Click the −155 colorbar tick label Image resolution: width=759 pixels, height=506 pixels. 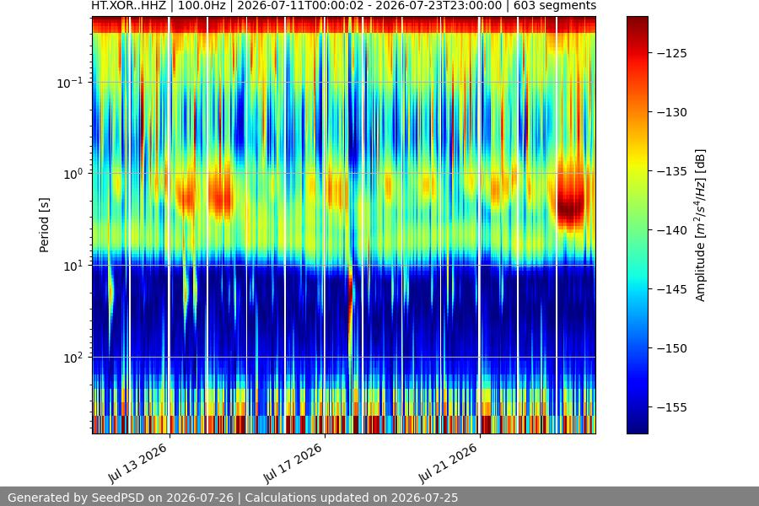tap(672, 407)
